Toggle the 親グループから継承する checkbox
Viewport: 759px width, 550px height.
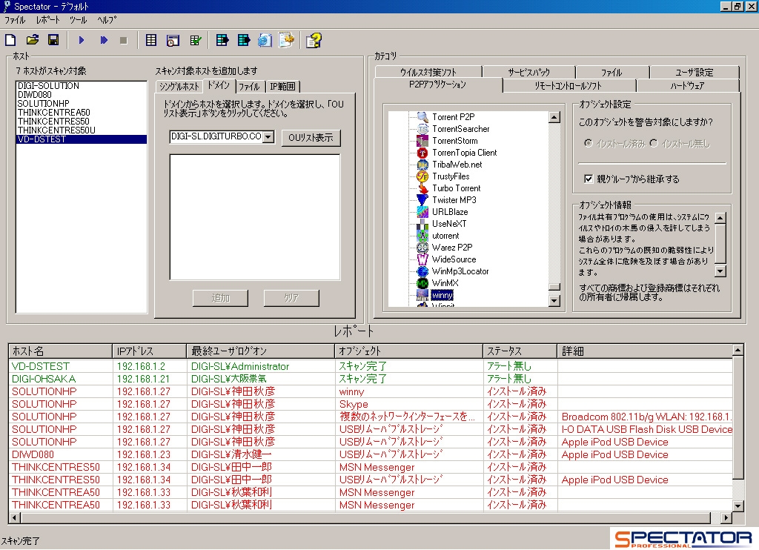(x=588, y=179)
